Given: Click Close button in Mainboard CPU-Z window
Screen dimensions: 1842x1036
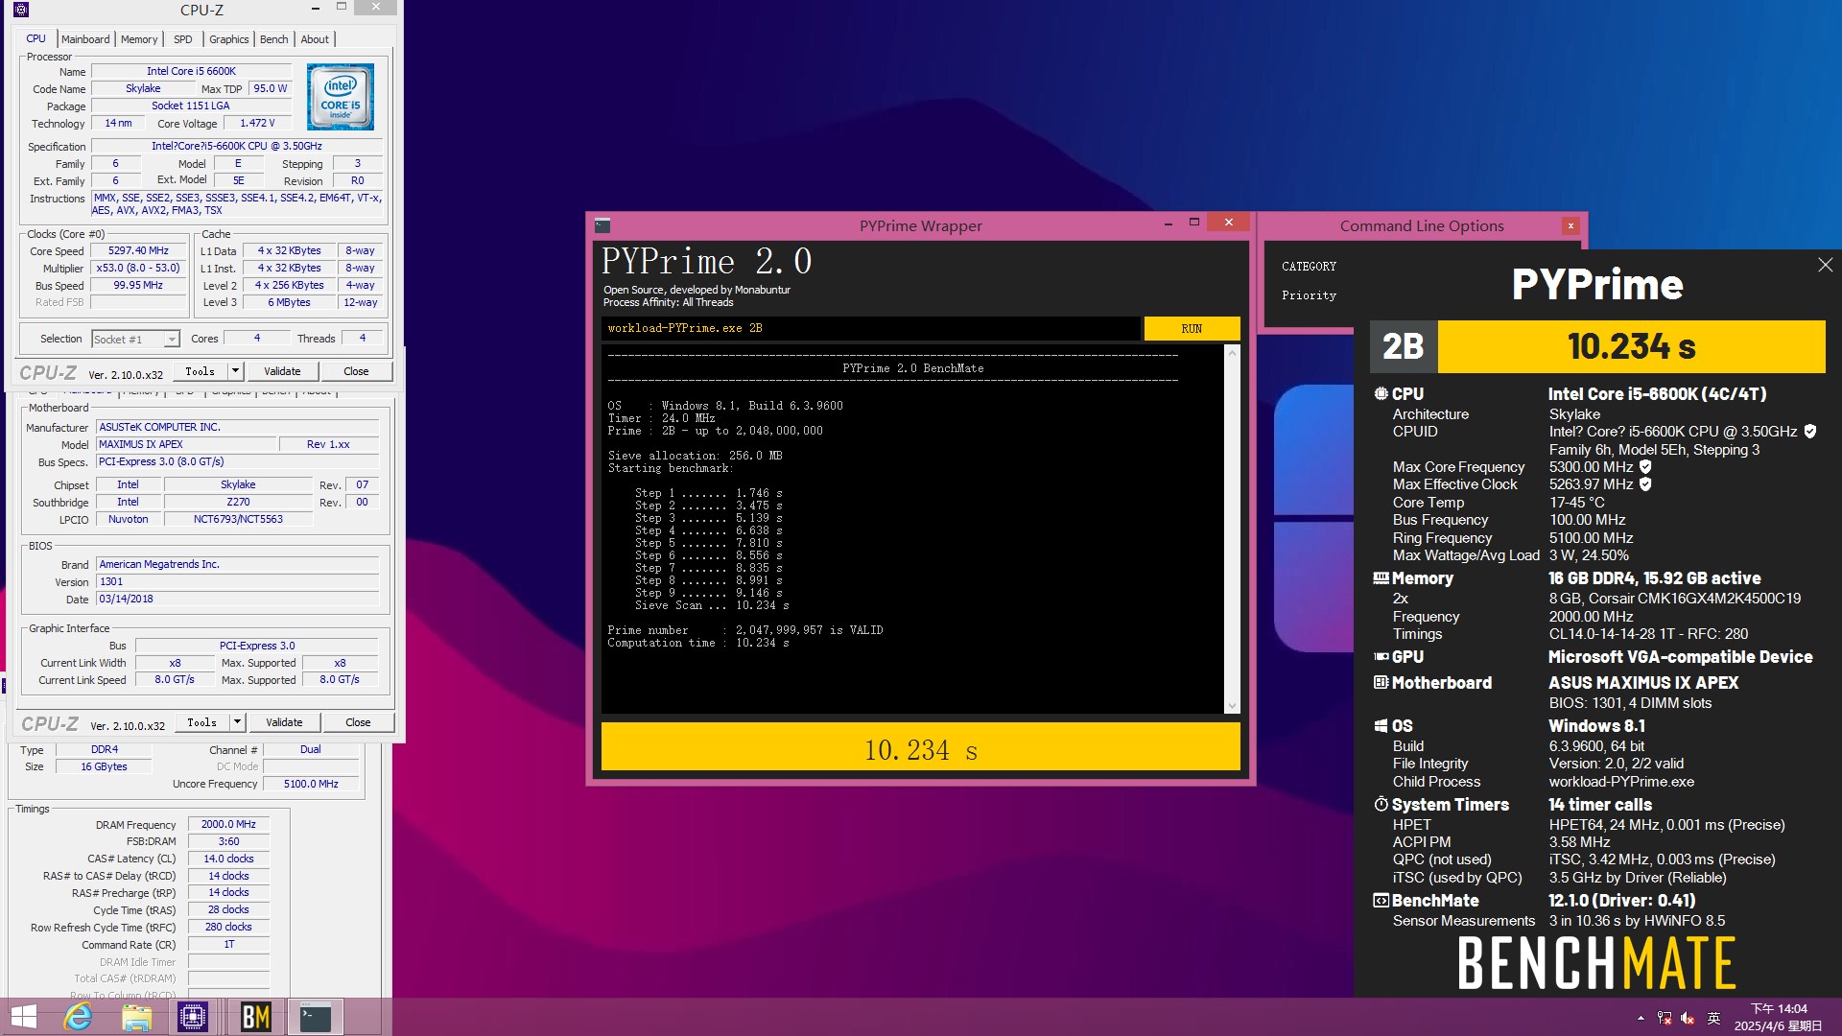Looking at the screenshot, I should (358, 722).
